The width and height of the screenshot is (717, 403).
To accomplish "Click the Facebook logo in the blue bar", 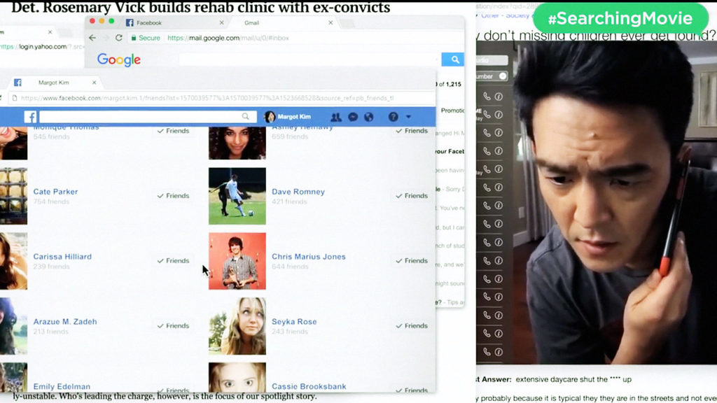I will coord(30,117).
